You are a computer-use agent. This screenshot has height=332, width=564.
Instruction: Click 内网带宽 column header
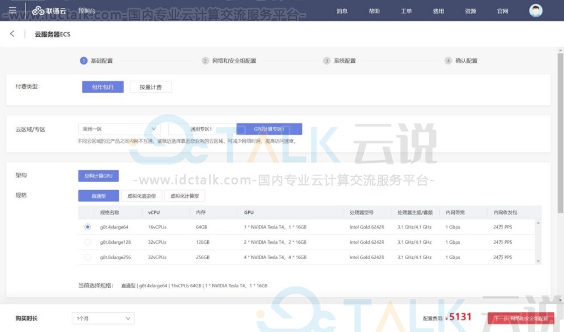tap(455, 212)
